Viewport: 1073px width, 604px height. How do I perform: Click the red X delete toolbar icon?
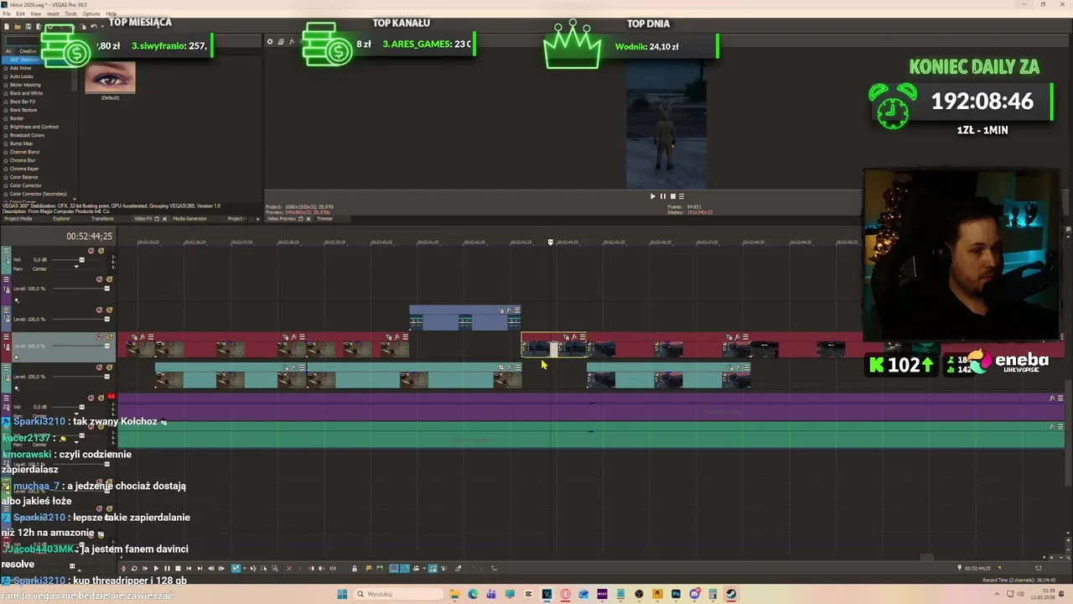(289, 568)
